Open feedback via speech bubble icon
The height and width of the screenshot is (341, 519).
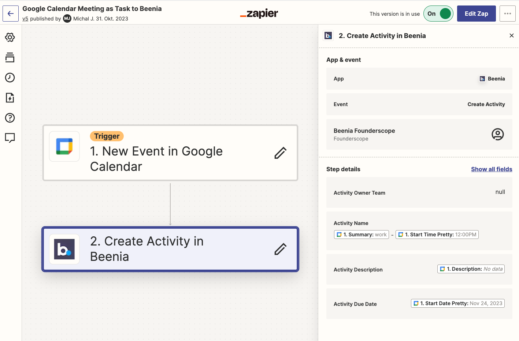tap(10, 138)
